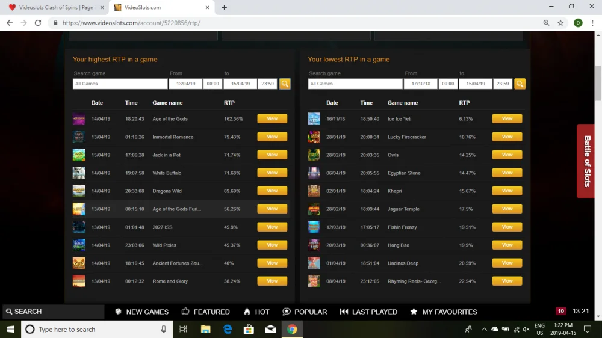Open Microsoft Store from taskbar
The width and height of the screenshot is (602, 338).
(x=249, y=329)
